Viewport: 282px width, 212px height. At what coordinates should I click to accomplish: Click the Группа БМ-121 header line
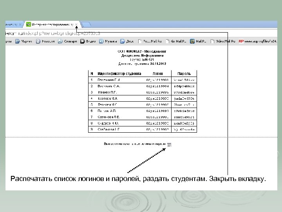142,60
